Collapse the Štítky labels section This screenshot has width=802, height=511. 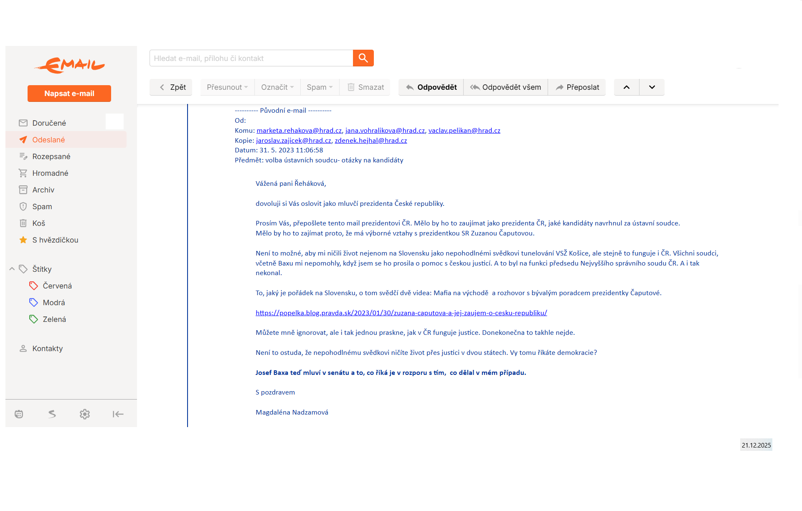click(12, 269)
